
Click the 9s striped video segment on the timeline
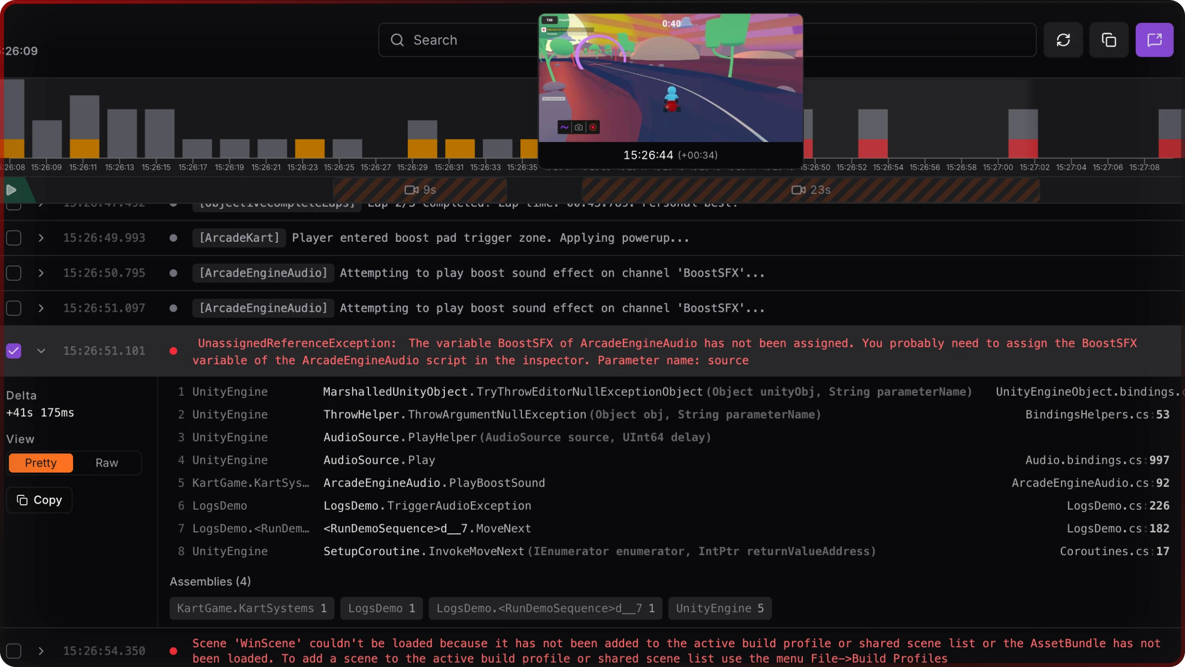coord(420,190)
